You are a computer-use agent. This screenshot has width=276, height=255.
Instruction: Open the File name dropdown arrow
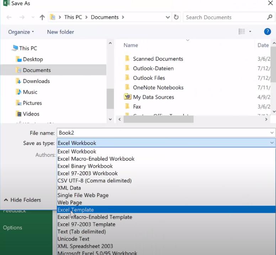pyautogui.click(x=272, y=133)
